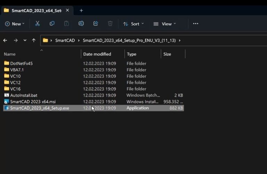Click the Share icon in toolbar
Screen dimensions: 267x174
96,24
